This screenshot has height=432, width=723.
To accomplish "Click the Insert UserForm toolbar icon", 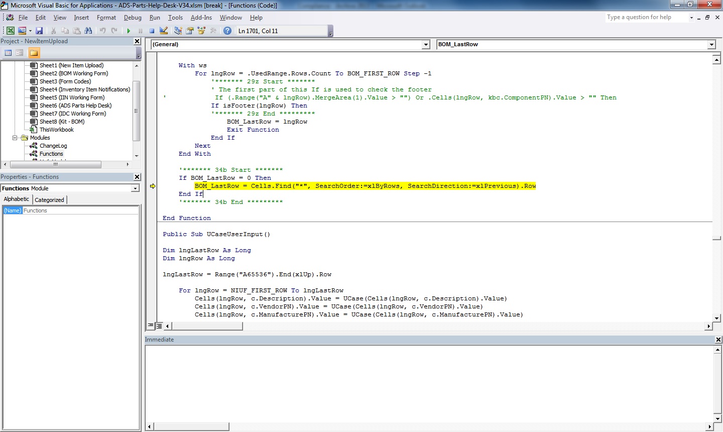I will [22, 31].
